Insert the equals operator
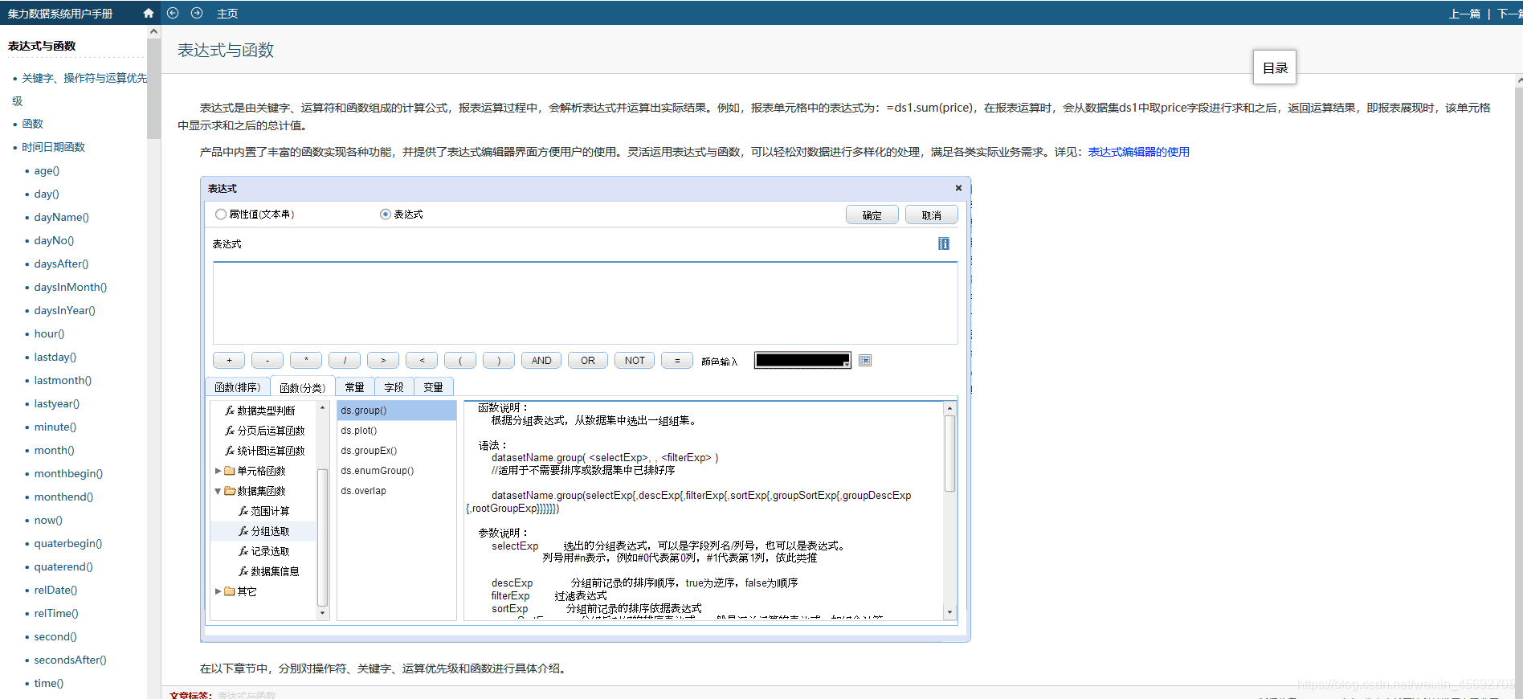Screen dimensions: 1523x699 pos(677,361)
